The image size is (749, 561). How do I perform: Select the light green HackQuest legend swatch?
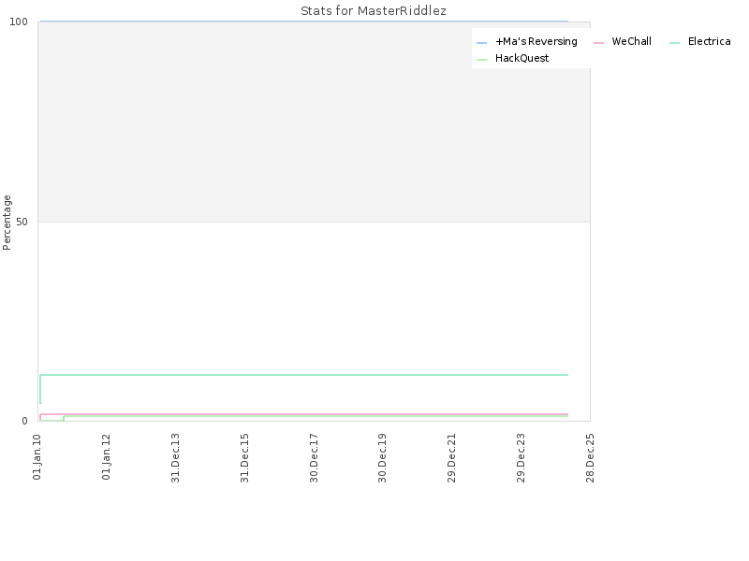(x=481, y=60)
